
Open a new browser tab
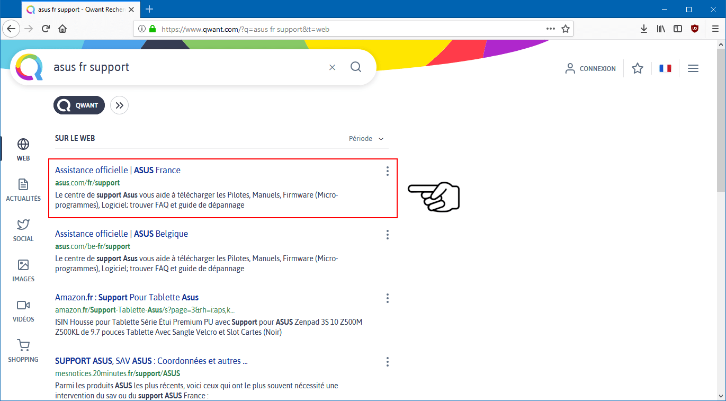tap(149, 9)
